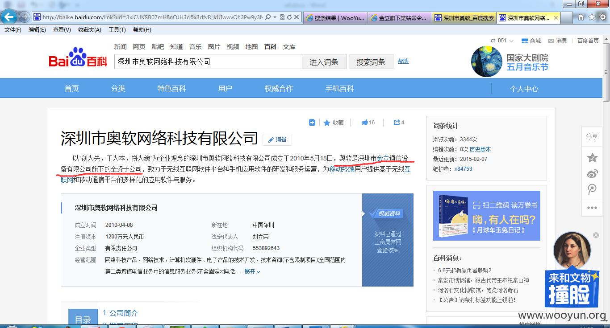Open the 帮助(H) menu
The image size is (610, 328).
[142, 30]
